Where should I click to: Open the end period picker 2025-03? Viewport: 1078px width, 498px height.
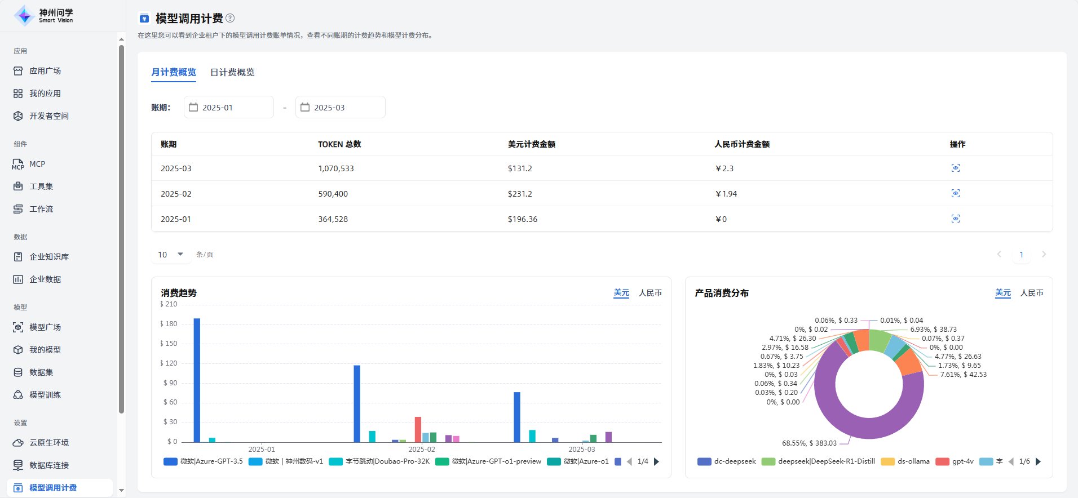pos(341,107)
